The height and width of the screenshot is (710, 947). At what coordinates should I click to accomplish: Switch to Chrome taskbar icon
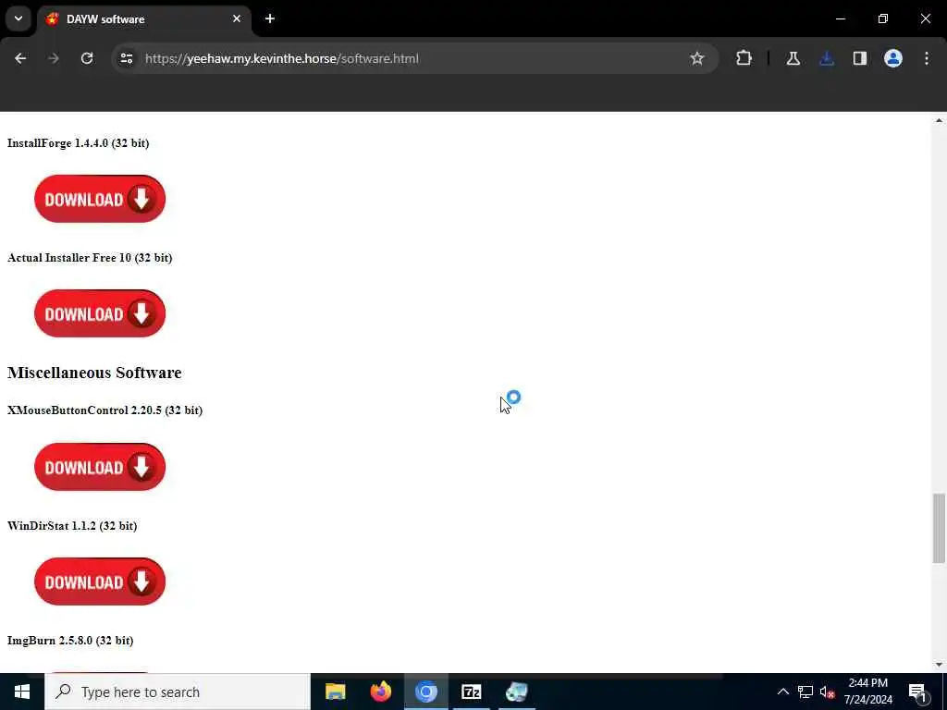(425, 692)
